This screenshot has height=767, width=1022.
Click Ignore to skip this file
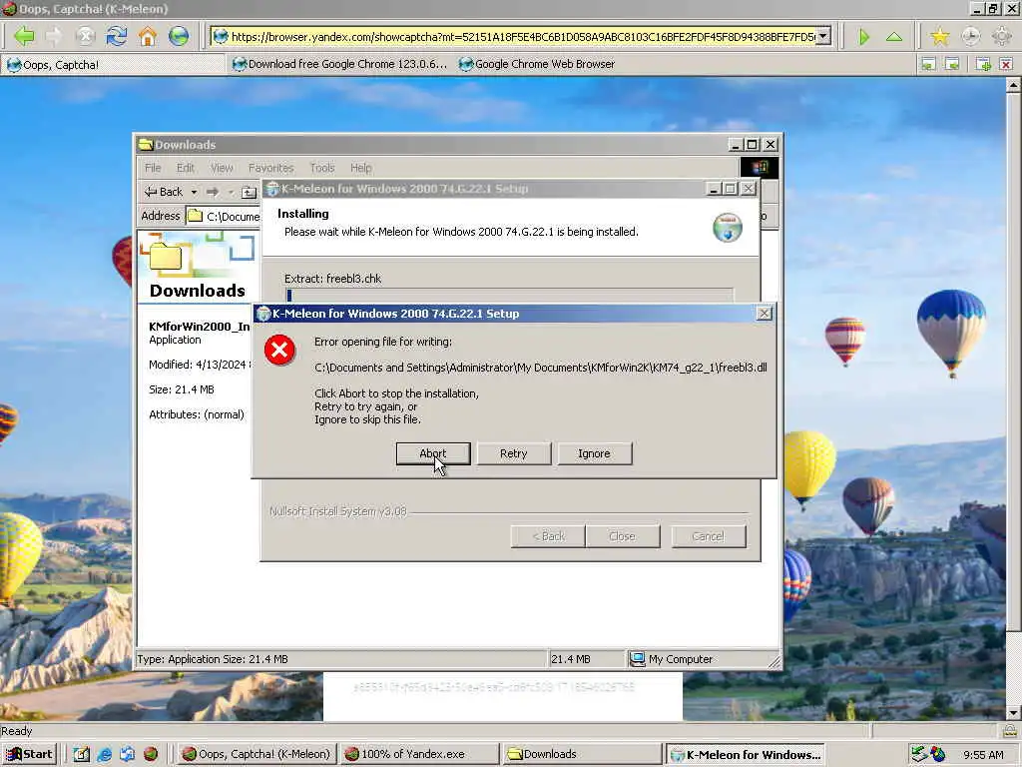(594, 453)
